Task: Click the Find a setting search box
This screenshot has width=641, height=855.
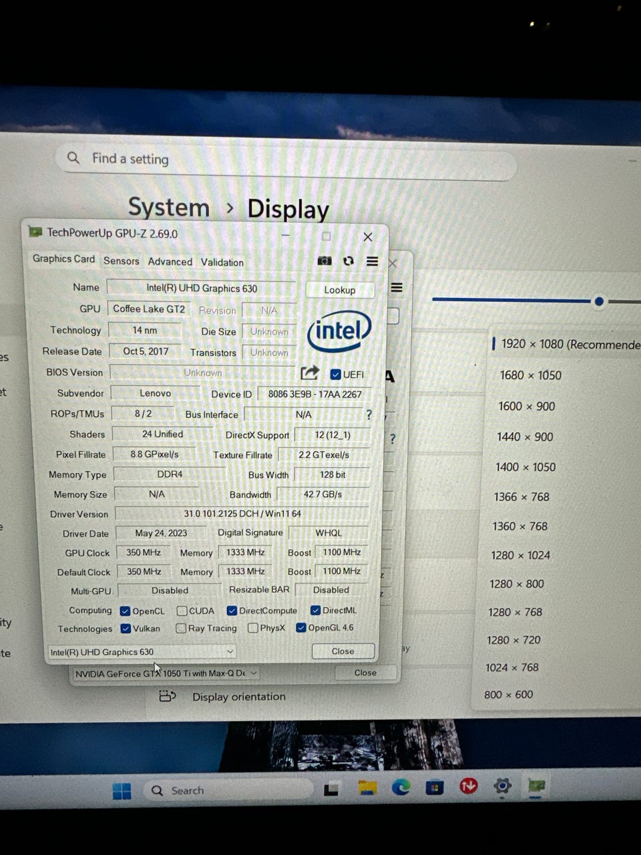Action: (287, 160)
